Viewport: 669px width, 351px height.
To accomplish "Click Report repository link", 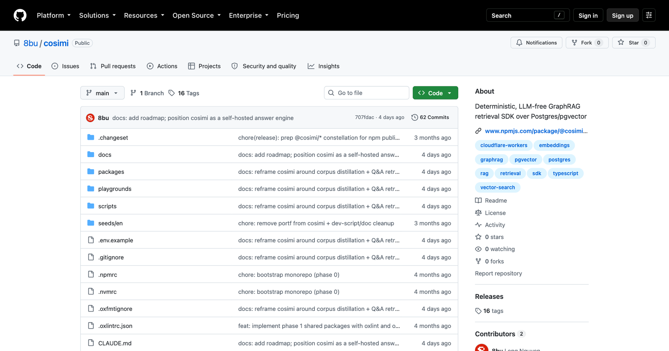I will coord(498,273).
